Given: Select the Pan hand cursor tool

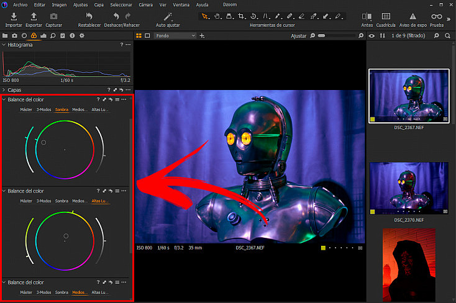Looking at the screenshot, I should point(217,16).
